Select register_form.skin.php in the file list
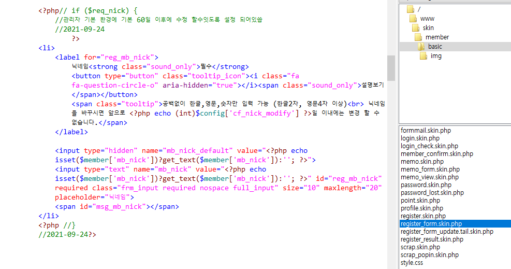511x269 pixels. pos(431,224)
